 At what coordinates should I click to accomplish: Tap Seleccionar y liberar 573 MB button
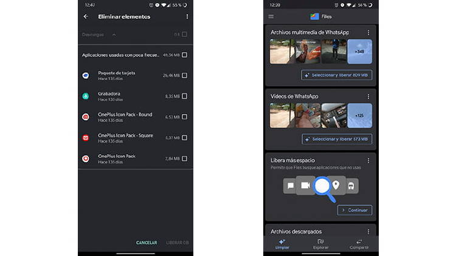337,139
